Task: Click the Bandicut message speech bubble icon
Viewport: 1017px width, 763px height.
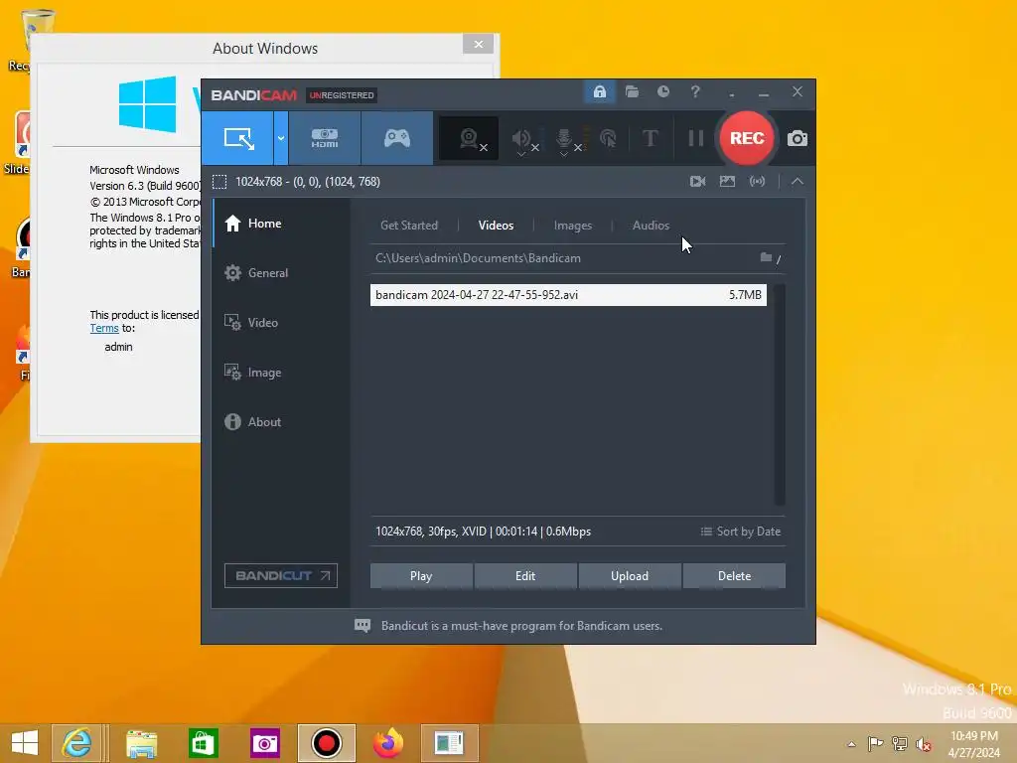Action: [363, 626]
